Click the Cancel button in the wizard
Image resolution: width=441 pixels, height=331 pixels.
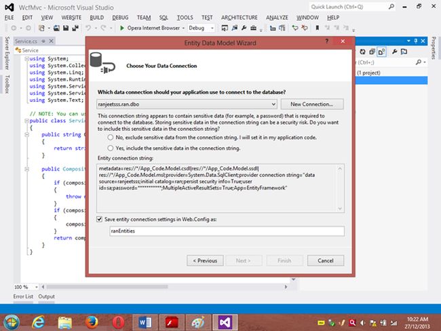pos(326,260)
